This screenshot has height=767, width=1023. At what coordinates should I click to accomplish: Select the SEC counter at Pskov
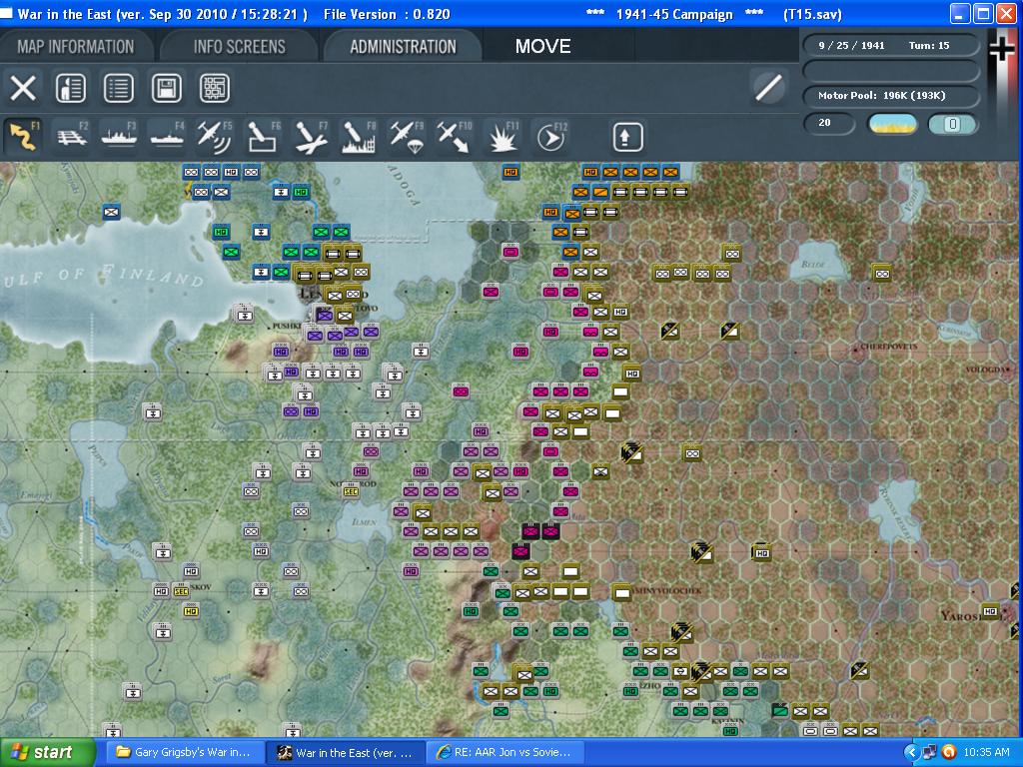coord(181,591)
